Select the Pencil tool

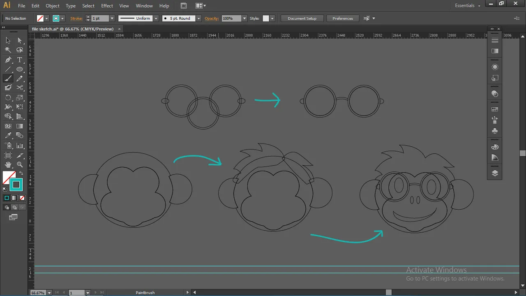point(20,79)
